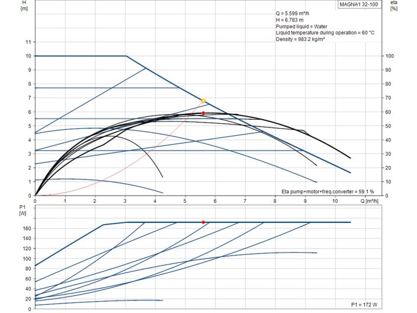This screenshot has width=417, height=313.
Task: Click the 10 tick on the H axis
Action: [27, 56]
